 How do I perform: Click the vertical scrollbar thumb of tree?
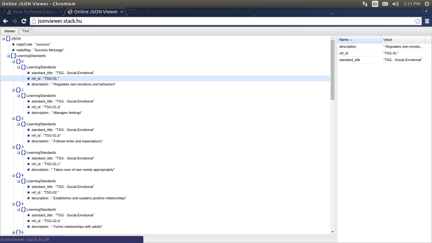coord(332,70)
